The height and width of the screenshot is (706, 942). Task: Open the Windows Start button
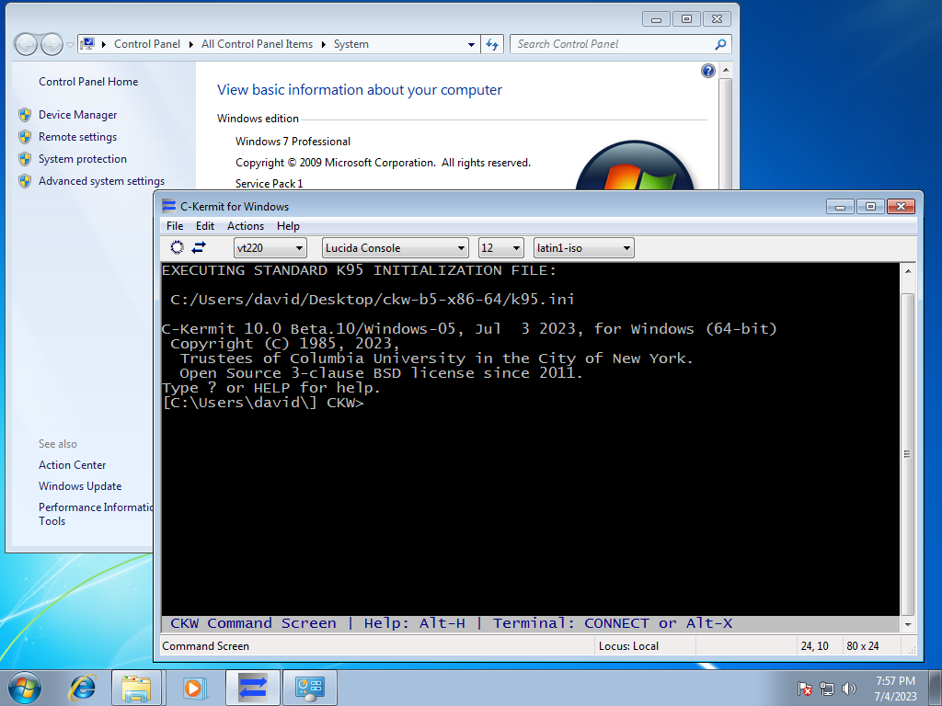point(25,688)
